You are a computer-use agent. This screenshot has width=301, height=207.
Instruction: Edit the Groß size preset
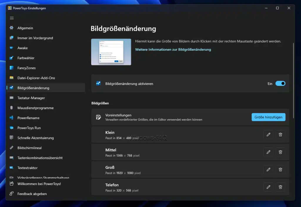(x=268, y=169)
